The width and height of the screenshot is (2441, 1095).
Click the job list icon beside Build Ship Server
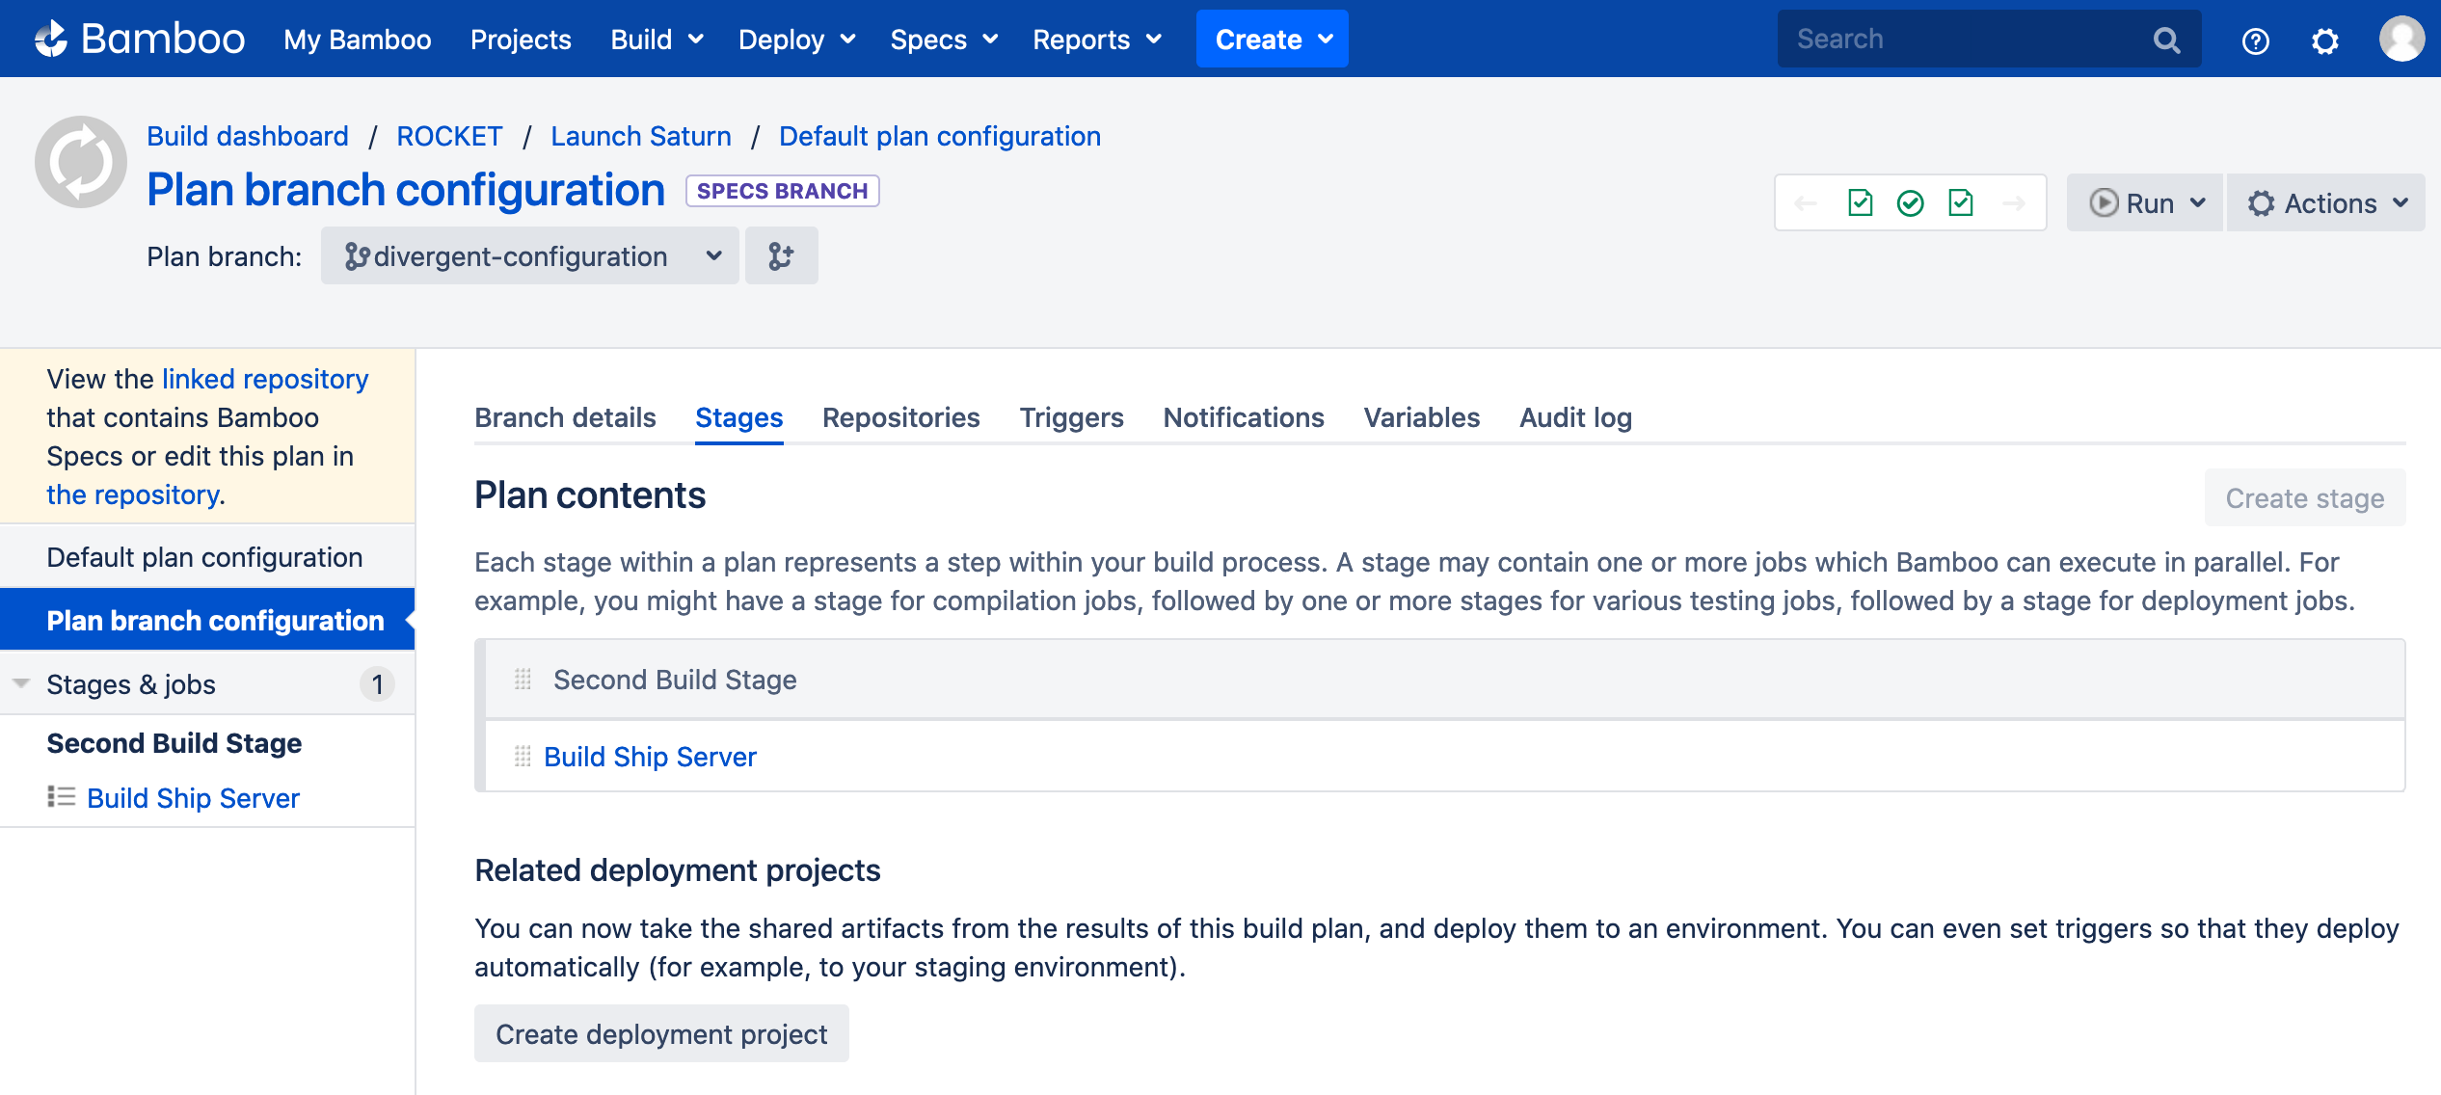click(62, 797)
